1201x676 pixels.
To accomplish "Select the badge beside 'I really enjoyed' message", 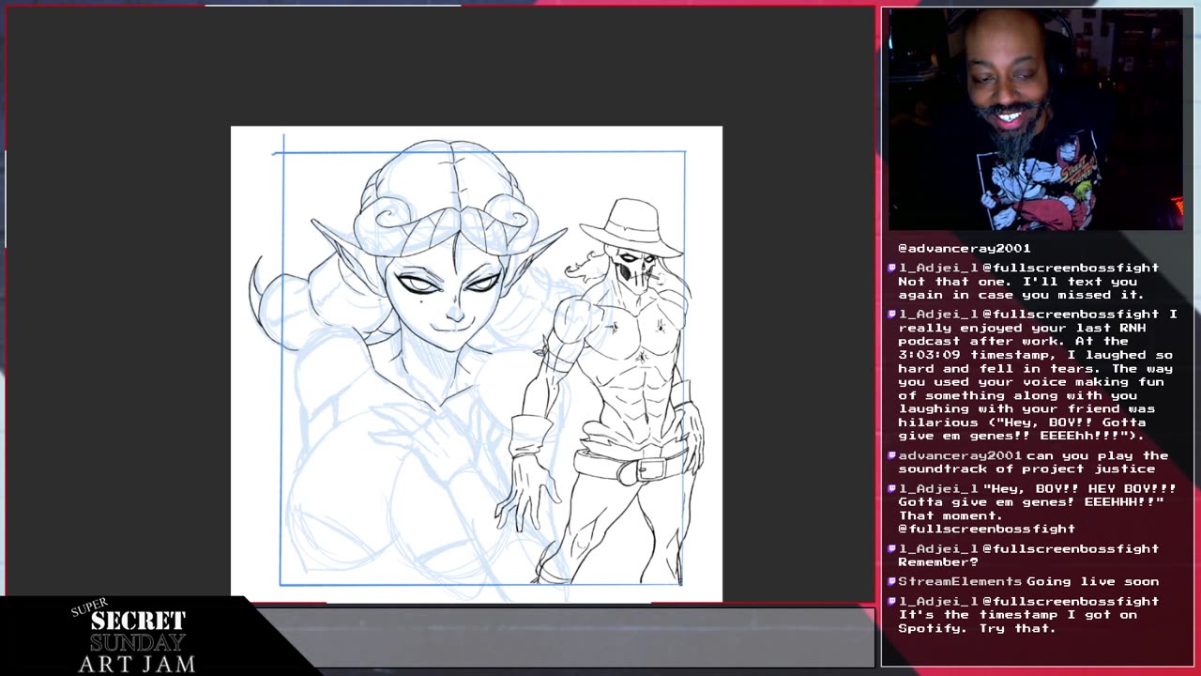I will tap(892, 314).
